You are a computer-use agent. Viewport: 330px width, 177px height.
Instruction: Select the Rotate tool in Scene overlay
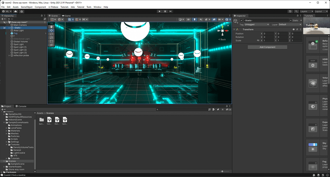pyautogui.click(x=51, y=34)
